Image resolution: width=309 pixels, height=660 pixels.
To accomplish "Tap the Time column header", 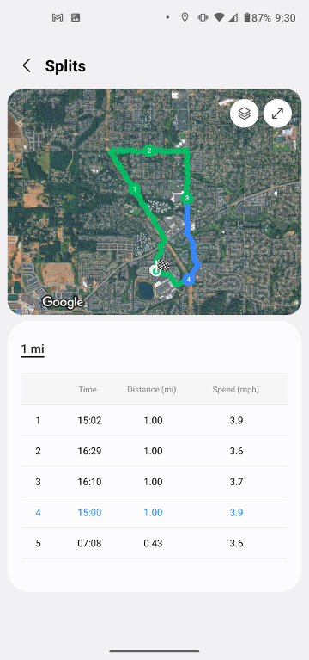I will (x=88, y=389).
